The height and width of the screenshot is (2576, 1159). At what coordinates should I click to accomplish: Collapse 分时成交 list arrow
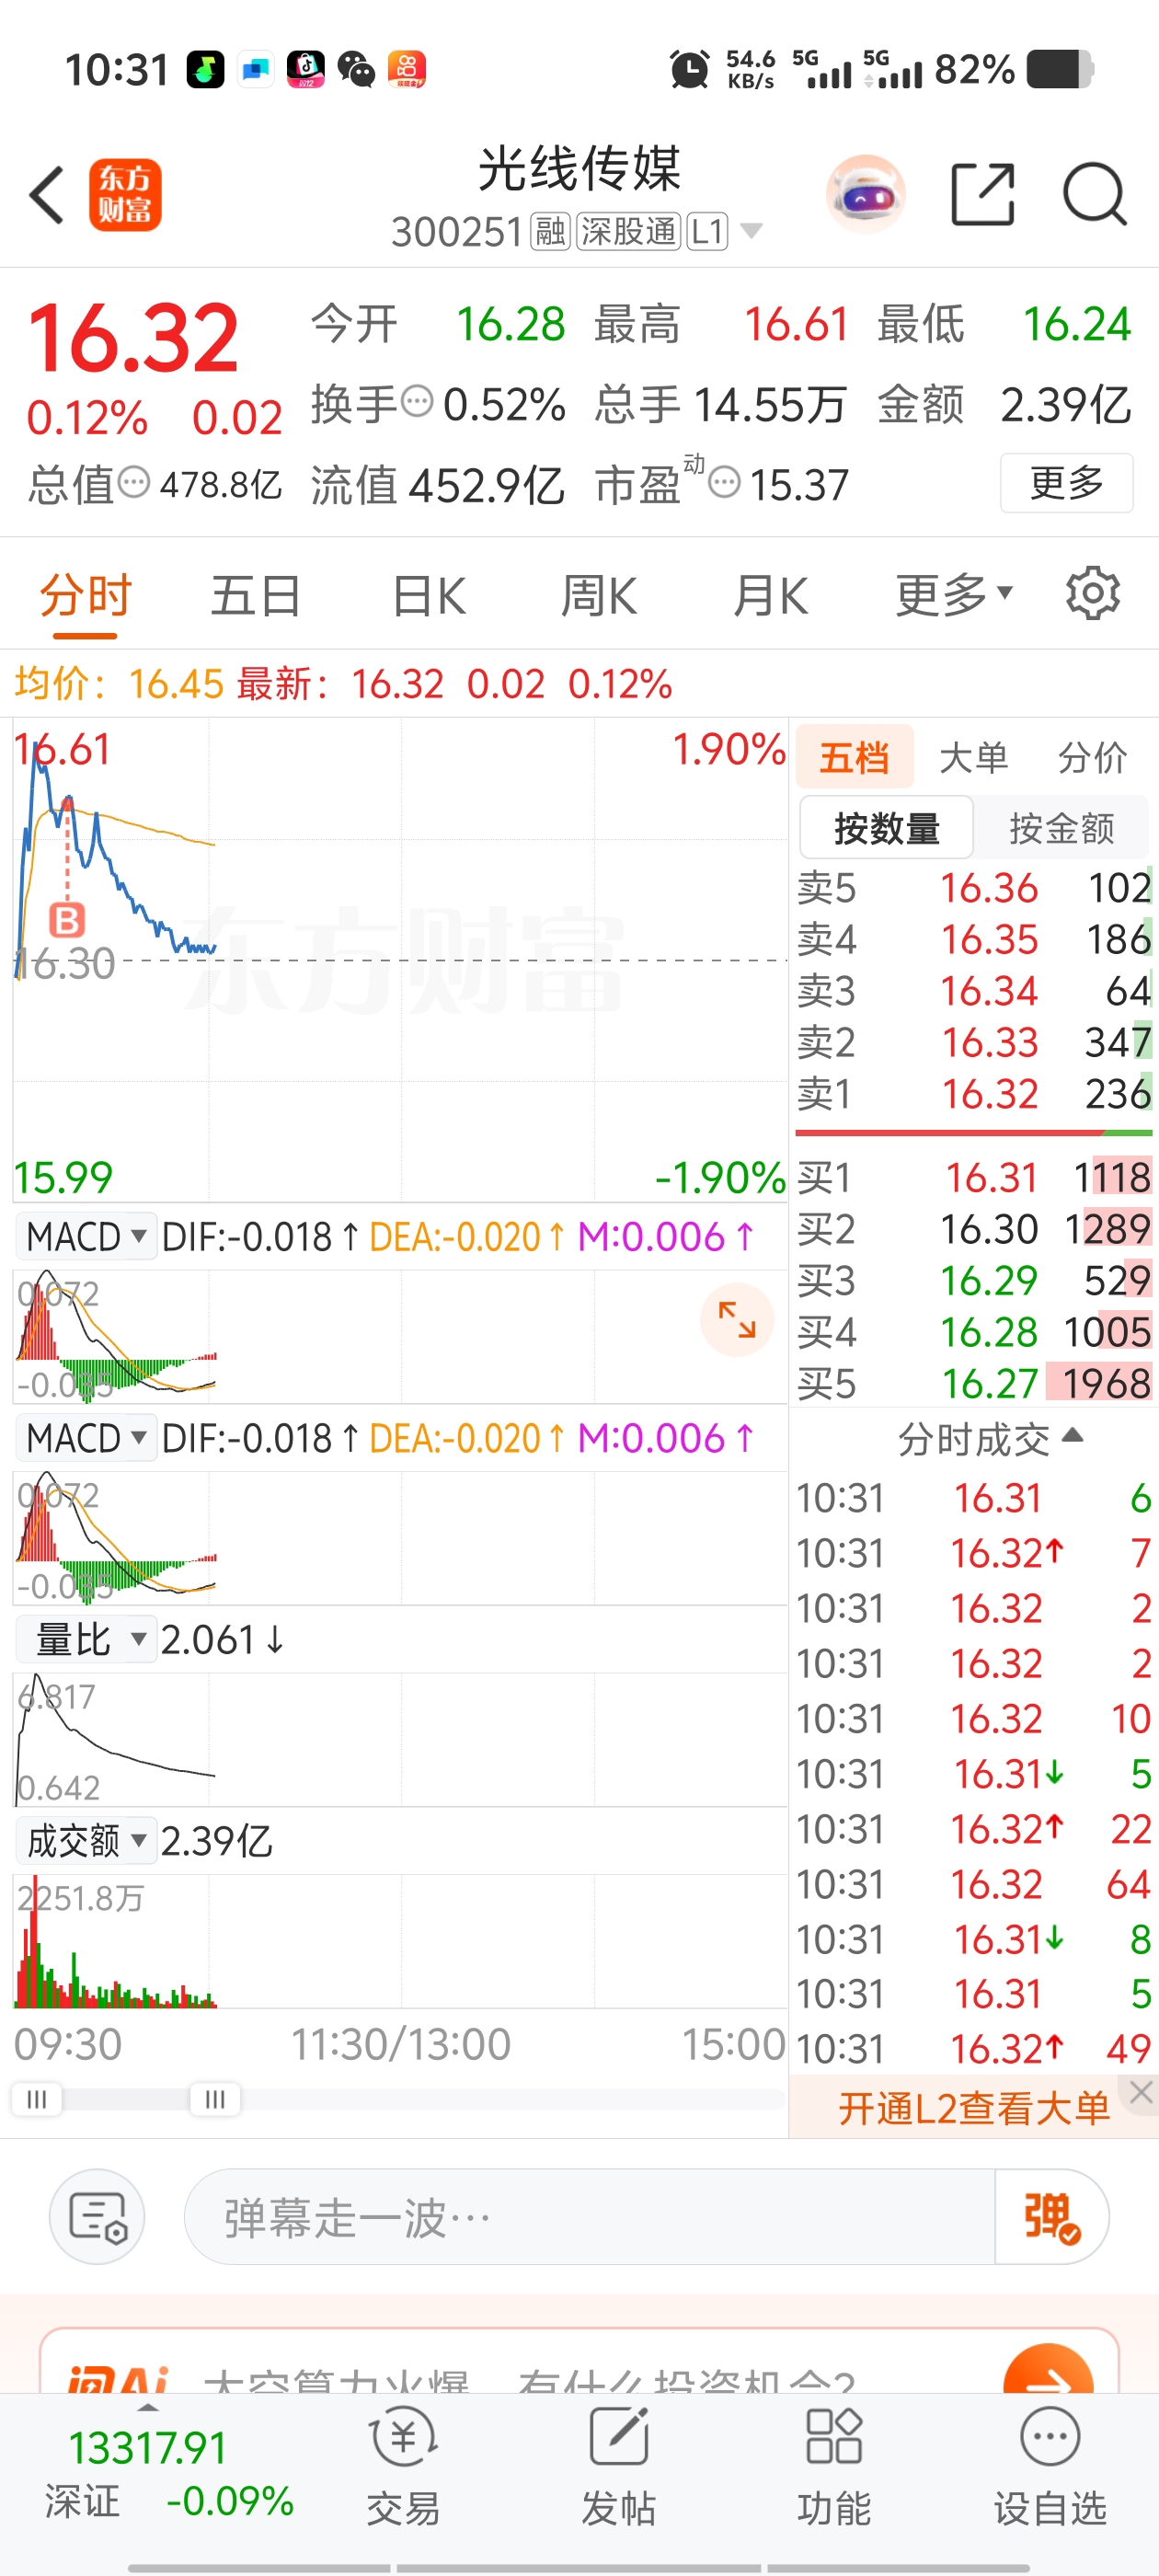click(x=1073, y=1436)
